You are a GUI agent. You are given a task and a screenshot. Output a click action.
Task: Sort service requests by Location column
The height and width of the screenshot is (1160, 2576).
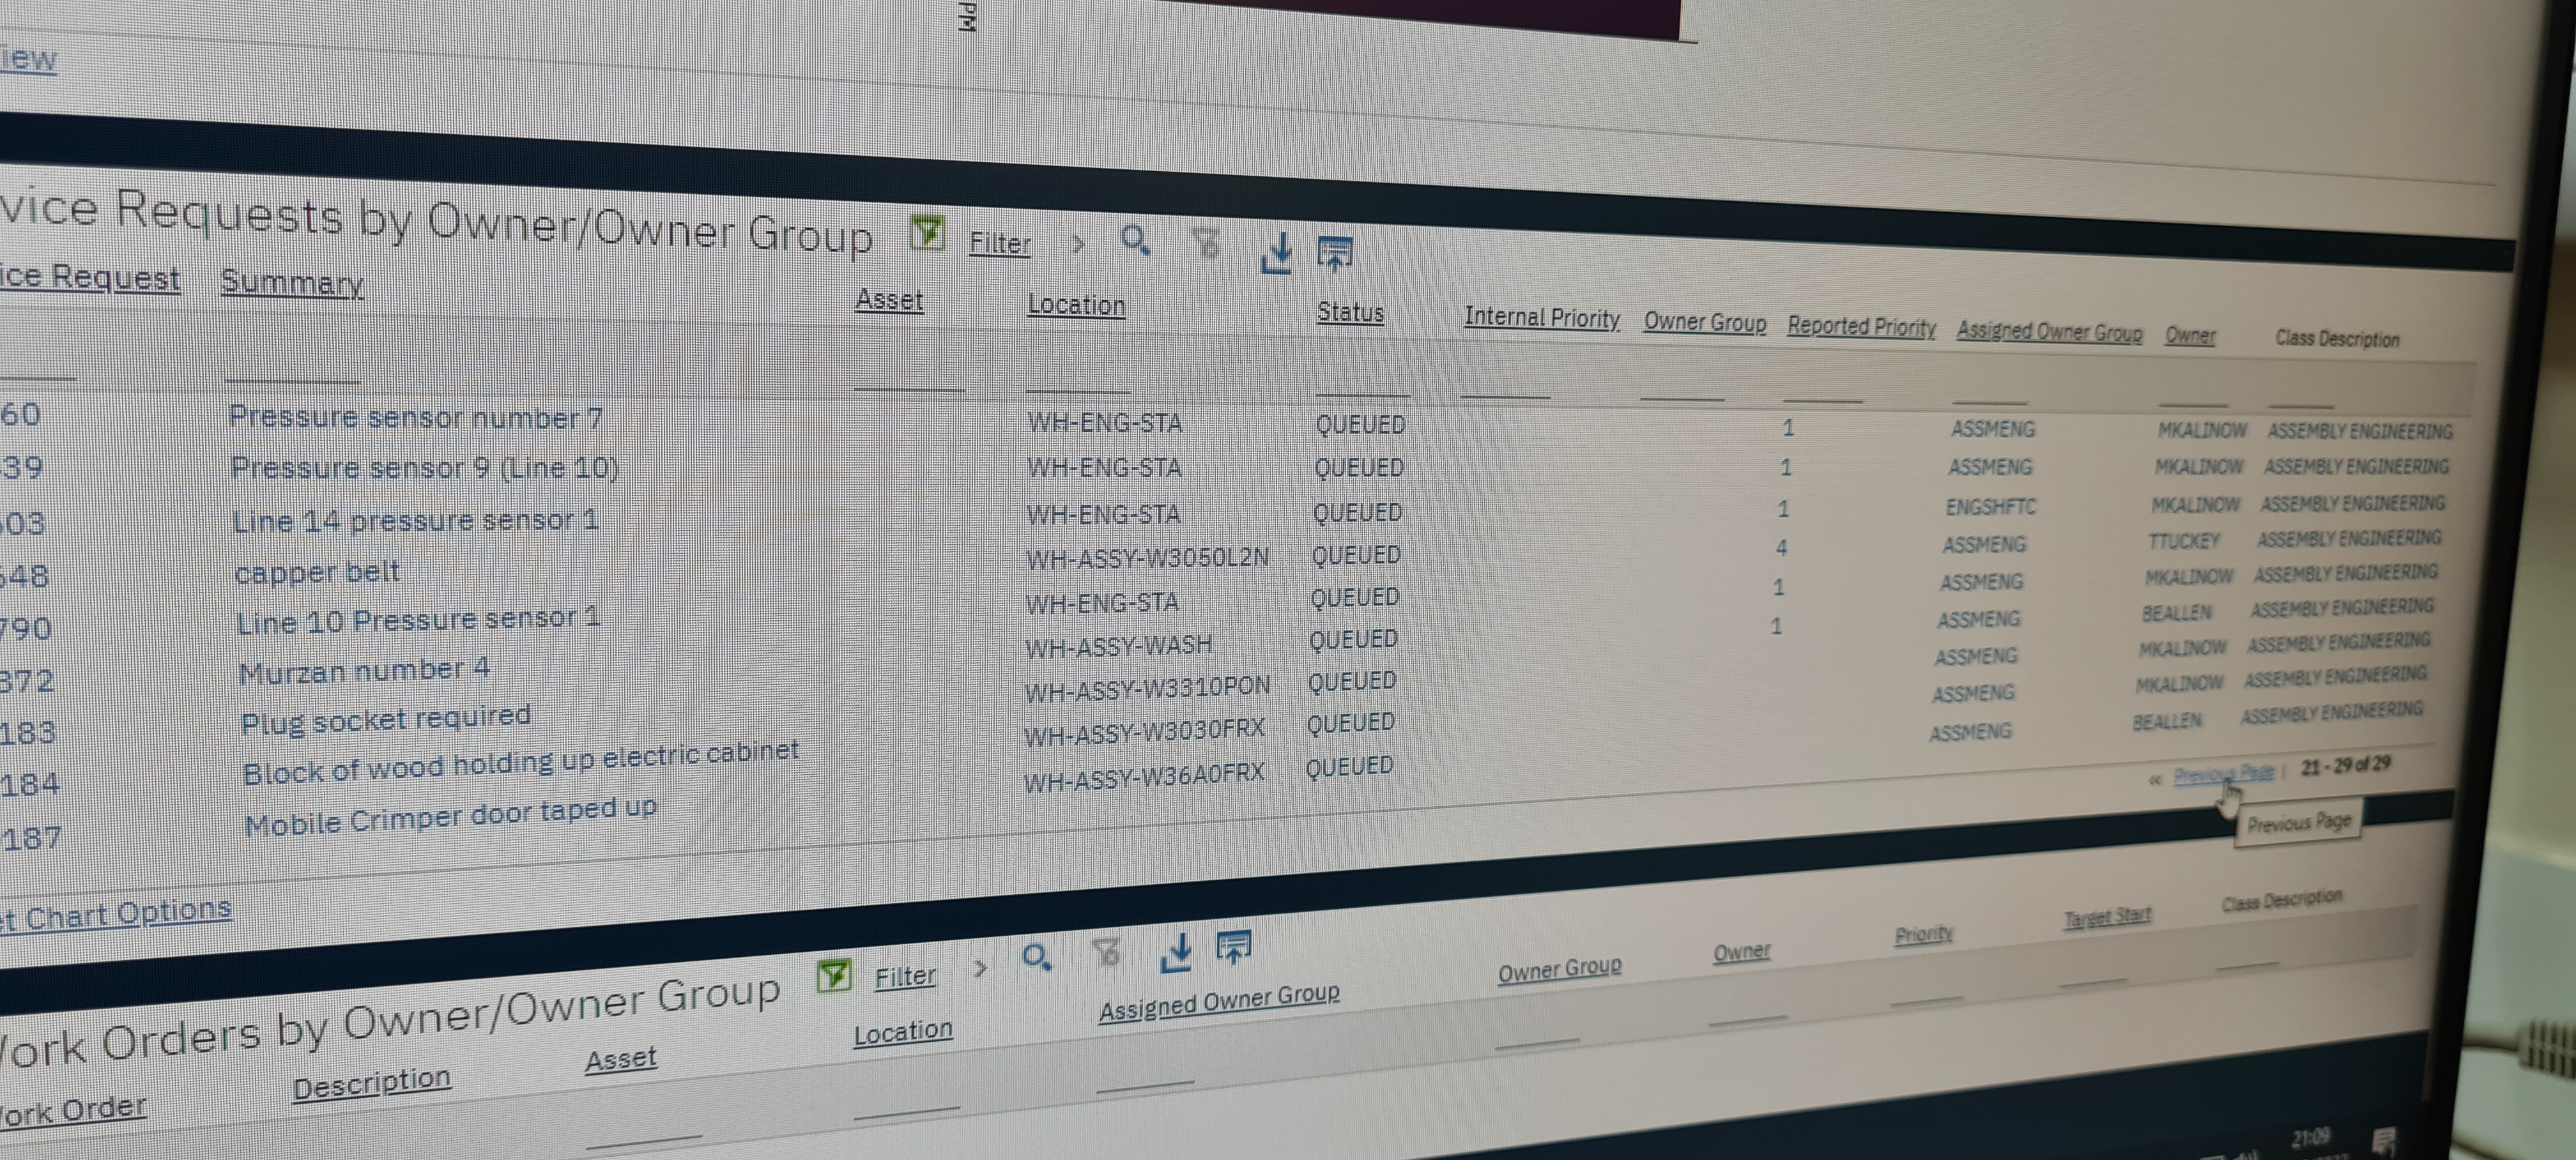pos(1076,305)
